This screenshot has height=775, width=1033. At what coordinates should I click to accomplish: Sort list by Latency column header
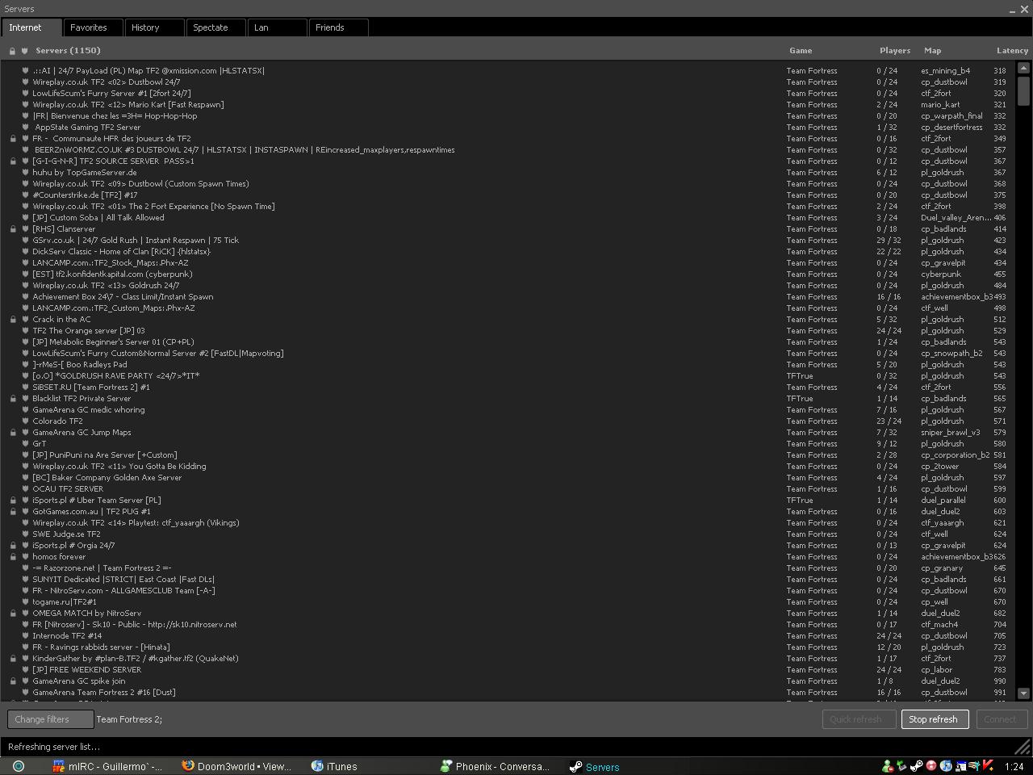pyautogui.click(x=1011, y=51)
